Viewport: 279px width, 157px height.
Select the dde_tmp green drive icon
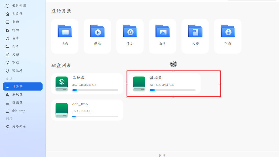click(62, 110)
